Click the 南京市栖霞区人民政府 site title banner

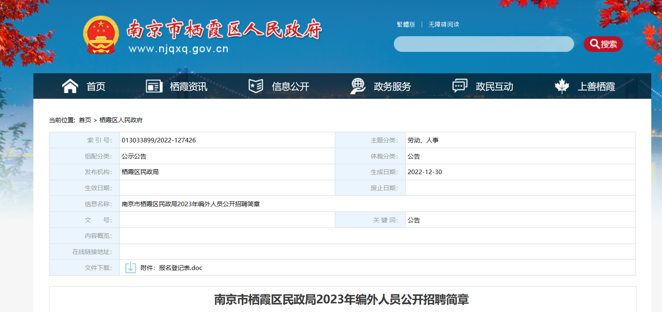(x=224, y=30)
